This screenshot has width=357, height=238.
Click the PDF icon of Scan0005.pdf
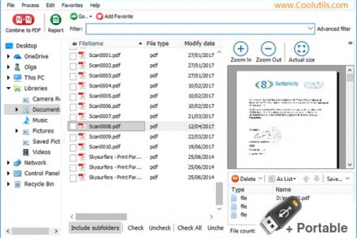pyautogui.click(x=82, y=96)
